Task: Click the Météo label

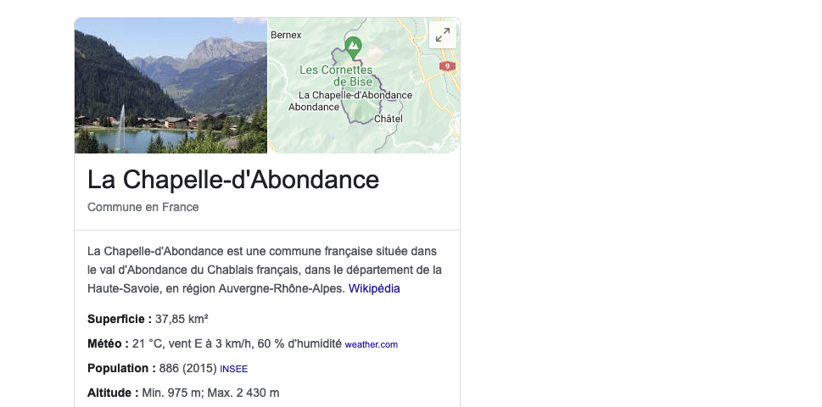Action: tap(108, 343)
